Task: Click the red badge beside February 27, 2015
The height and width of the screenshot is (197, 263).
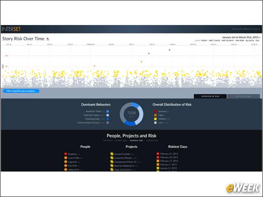Action: 158,153
